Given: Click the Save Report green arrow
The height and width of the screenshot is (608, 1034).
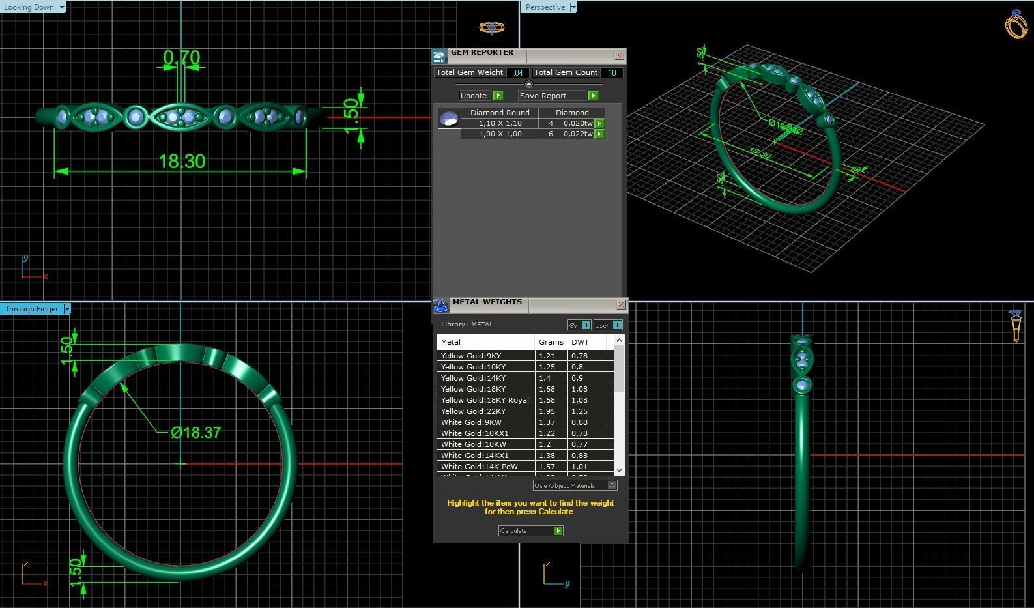Looking at the screenshot, I should point(593,96).
